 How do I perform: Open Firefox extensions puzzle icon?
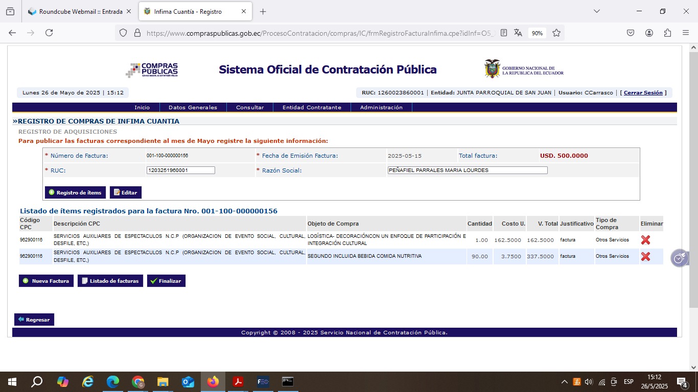pos(667,33)
